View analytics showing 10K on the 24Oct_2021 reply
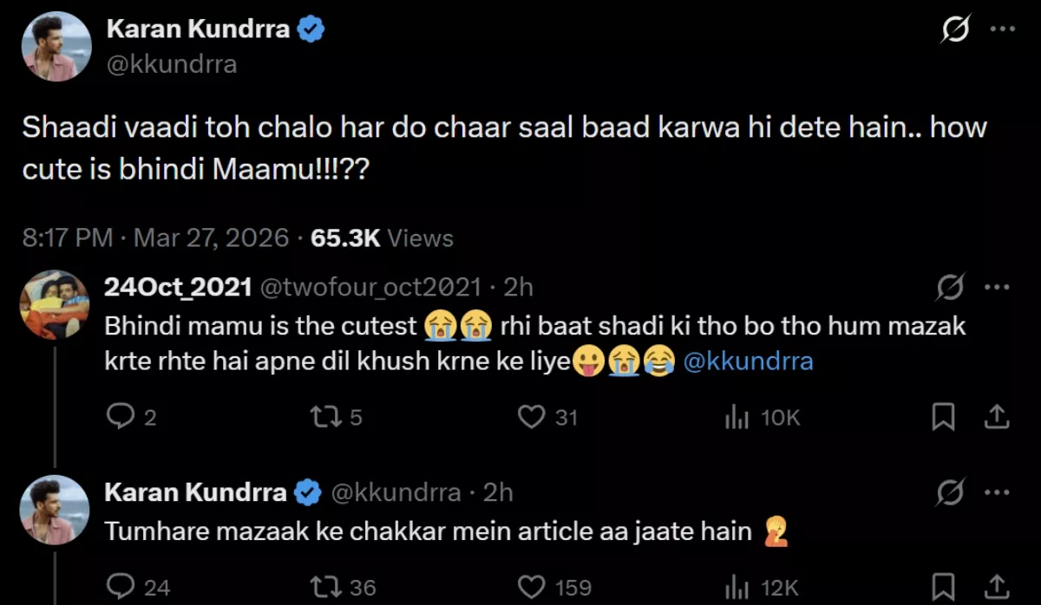Image resolution: width=1041 pixels, height=605 pixels. 737,418
